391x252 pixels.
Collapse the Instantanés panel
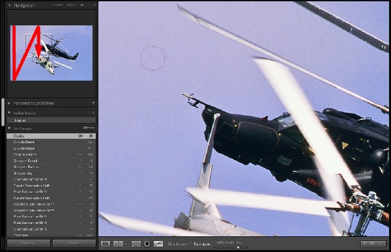click(9, 113)
